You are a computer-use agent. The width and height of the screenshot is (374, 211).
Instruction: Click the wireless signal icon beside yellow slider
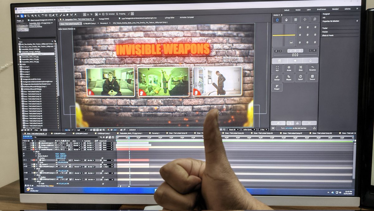(291, 43)
